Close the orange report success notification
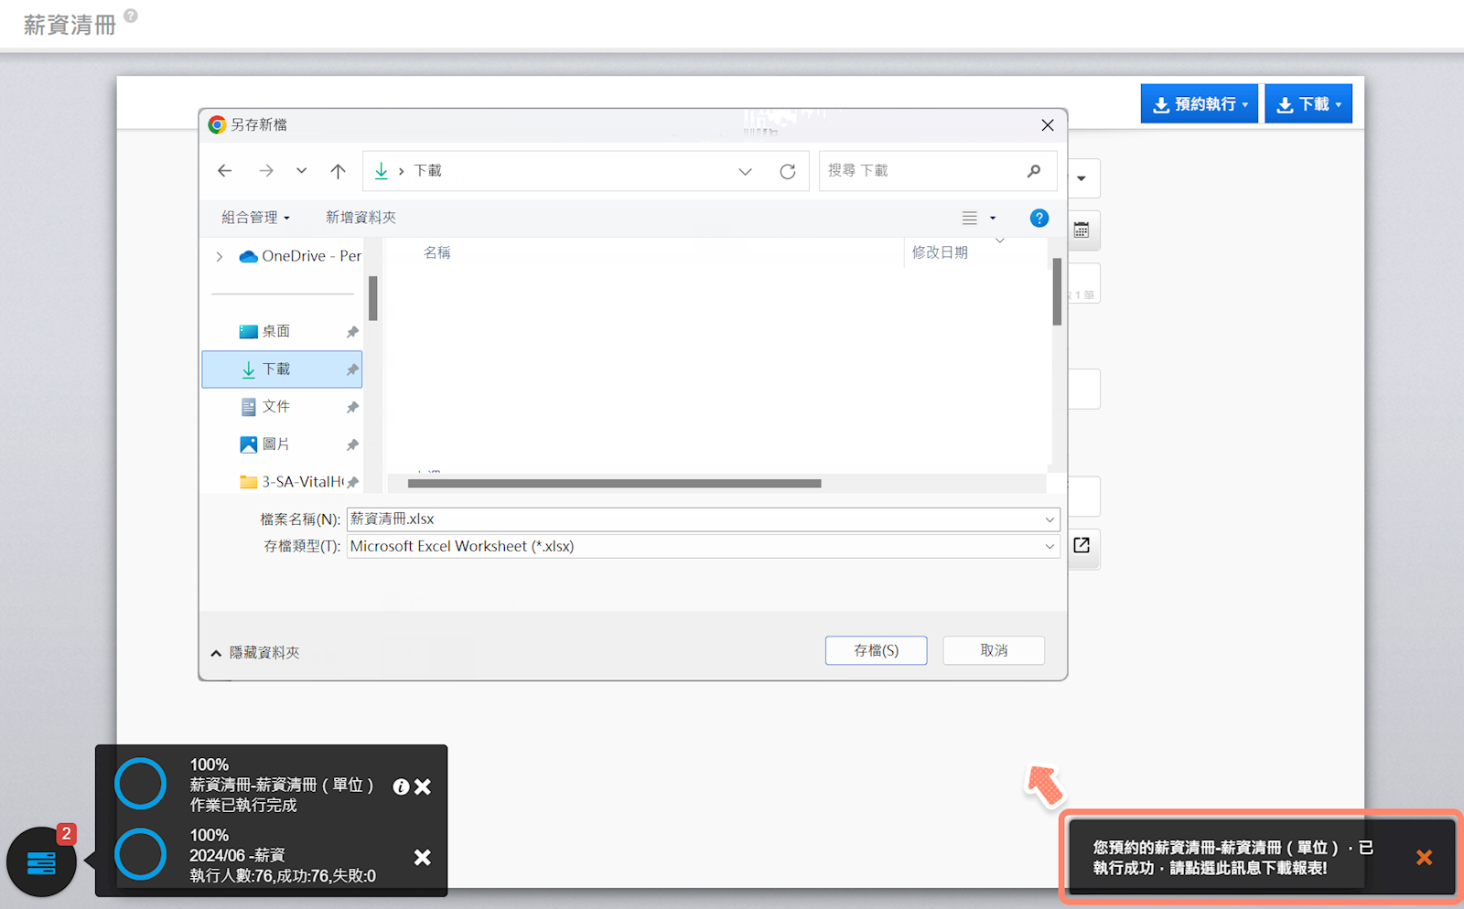 [1424, 857]
